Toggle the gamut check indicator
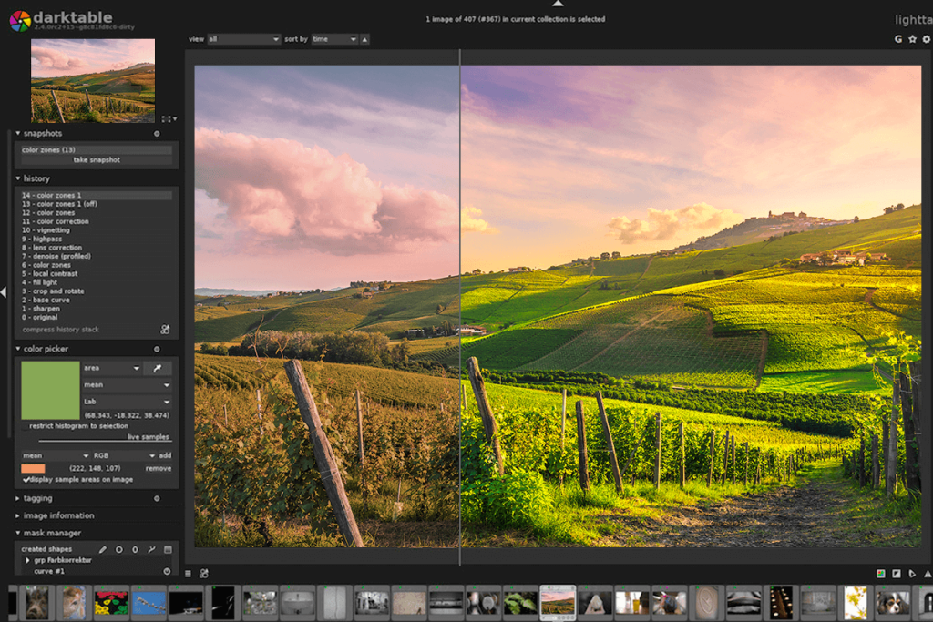The width and height of the screenshot is (933, 622). (x=880, y=574)
